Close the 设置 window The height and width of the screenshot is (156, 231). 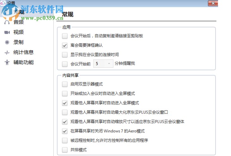[213, 3]
